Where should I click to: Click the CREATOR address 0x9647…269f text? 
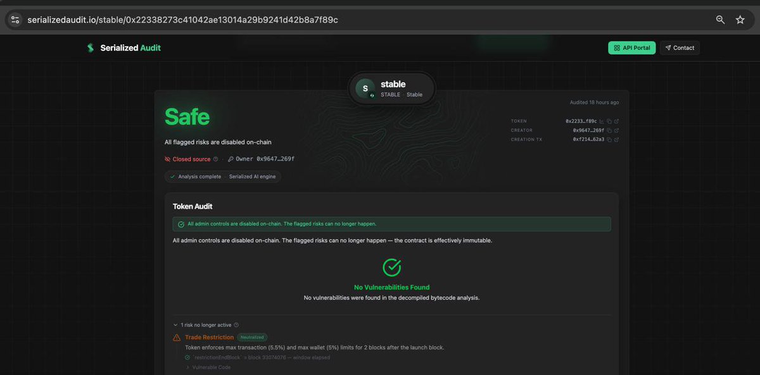588,130
